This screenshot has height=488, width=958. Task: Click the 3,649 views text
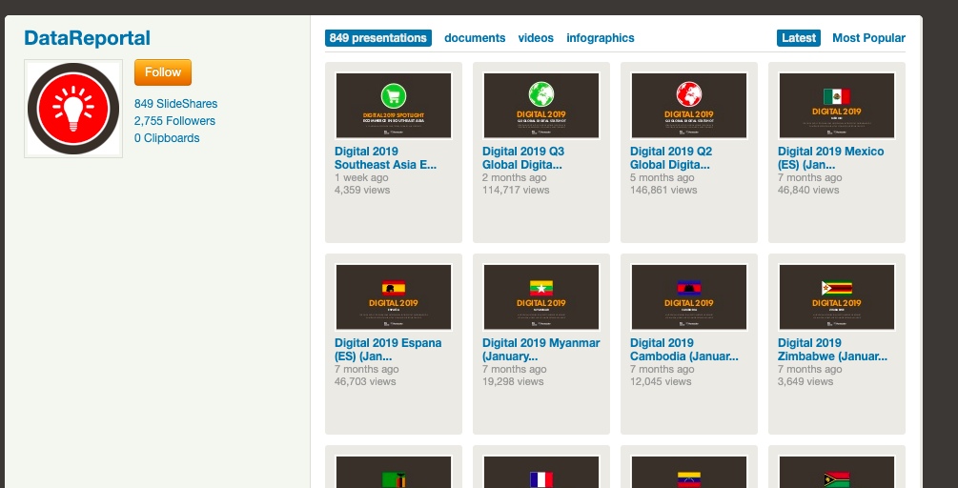pos(805,382)
